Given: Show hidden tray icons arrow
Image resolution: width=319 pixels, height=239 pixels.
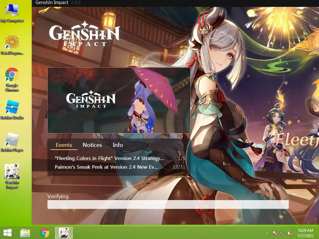Looking at the screenshot, I should 267,233.
